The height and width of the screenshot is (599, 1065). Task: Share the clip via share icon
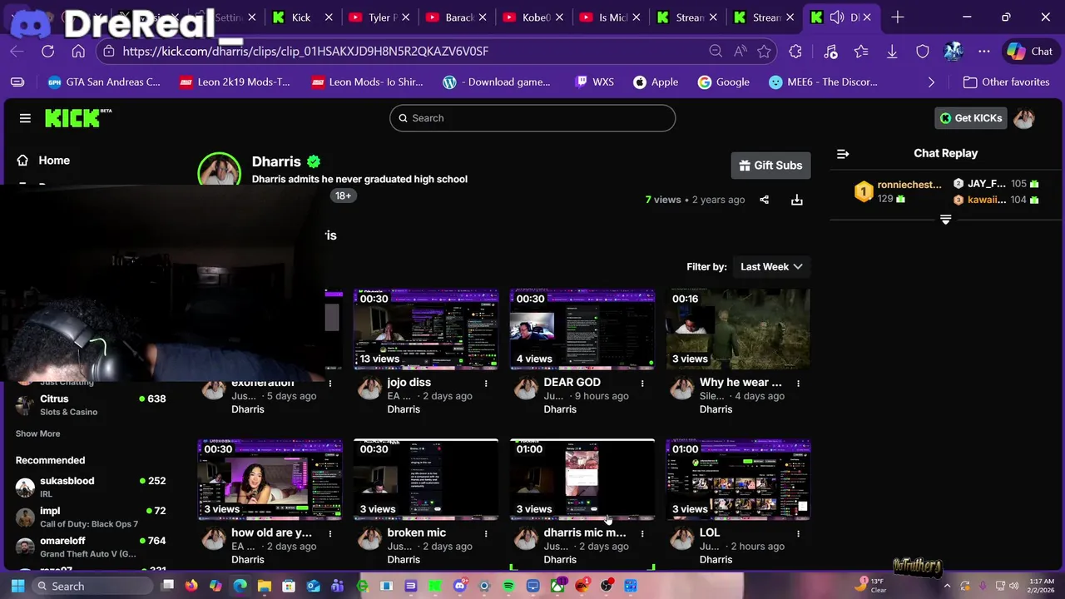pos(764,200)
